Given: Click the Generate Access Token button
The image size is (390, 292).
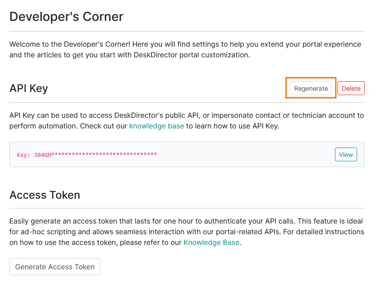Looking at the screenshot, I should point(55,267).
